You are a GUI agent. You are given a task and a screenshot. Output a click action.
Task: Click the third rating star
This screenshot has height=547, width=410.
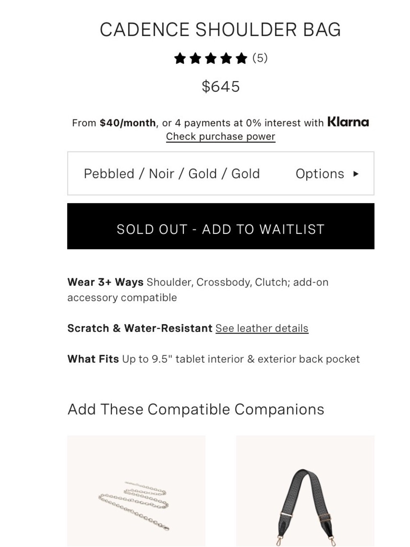pyautogui.click(x=211, y=59)
